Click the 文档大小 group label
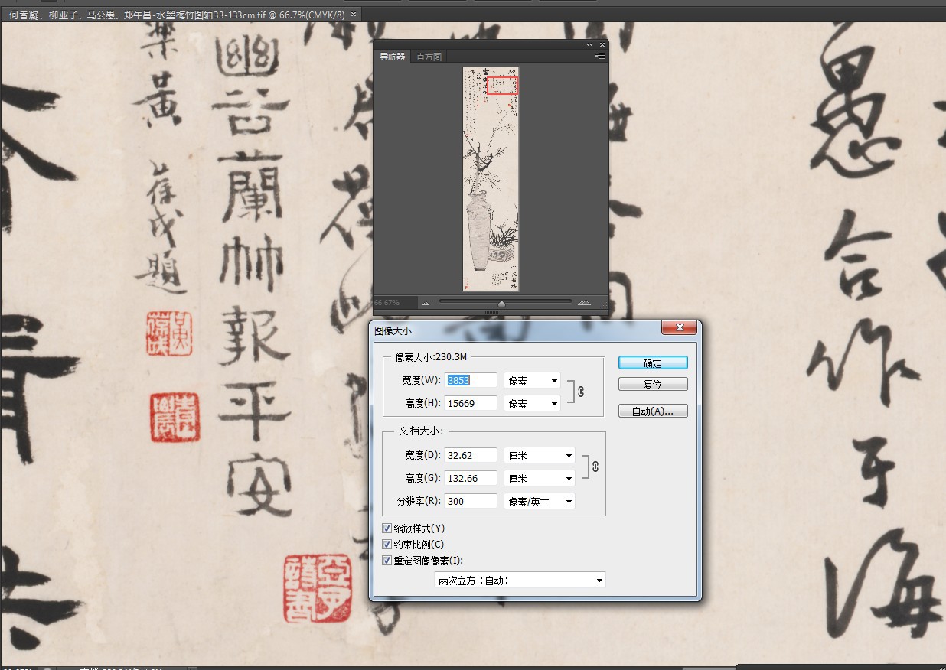This screenshot has height=670, width=946. click(419, 431)
